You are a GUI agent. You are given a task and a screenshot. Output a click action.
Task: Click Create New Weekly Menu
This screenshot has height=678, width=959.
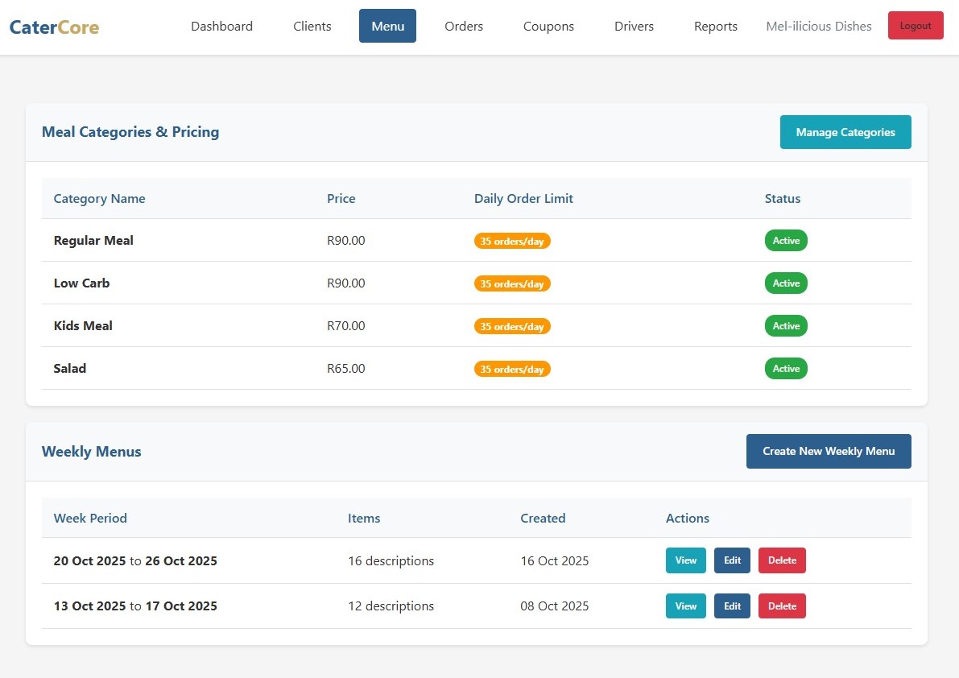coord(828,452)
